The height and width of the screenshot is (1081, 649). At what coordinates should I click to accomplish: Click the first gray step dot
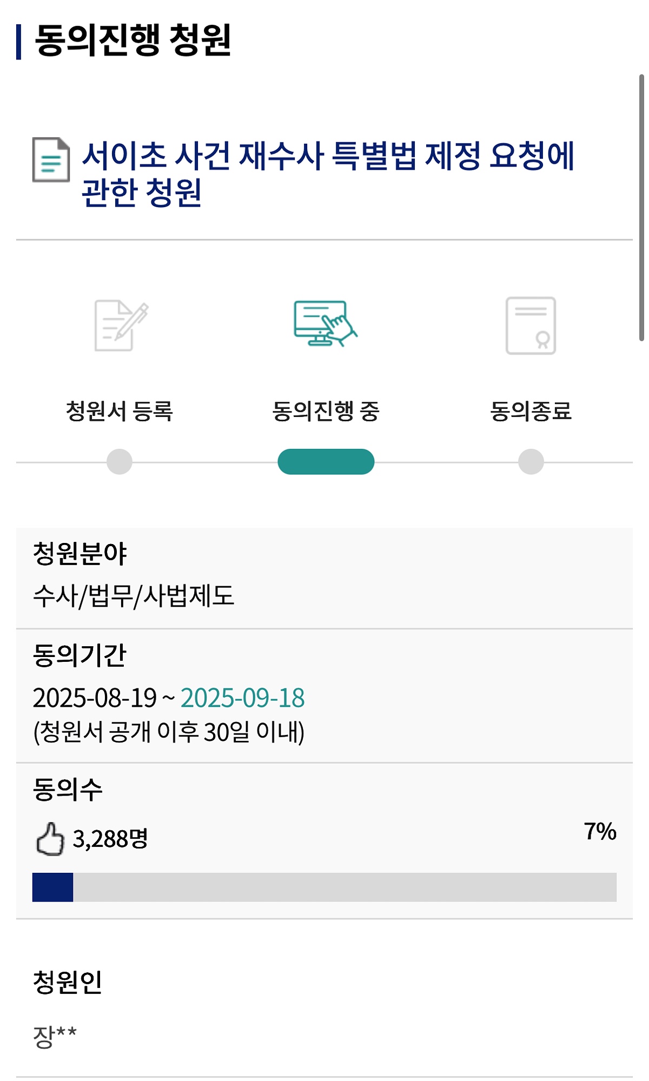click(120, 462)
